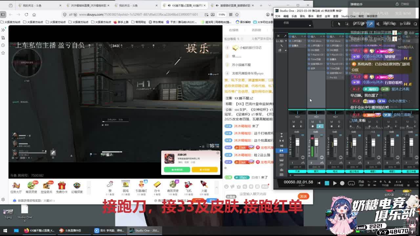420x236 pixels.
Task: Click the Return to Start transport icon
Action: [319, 183]
